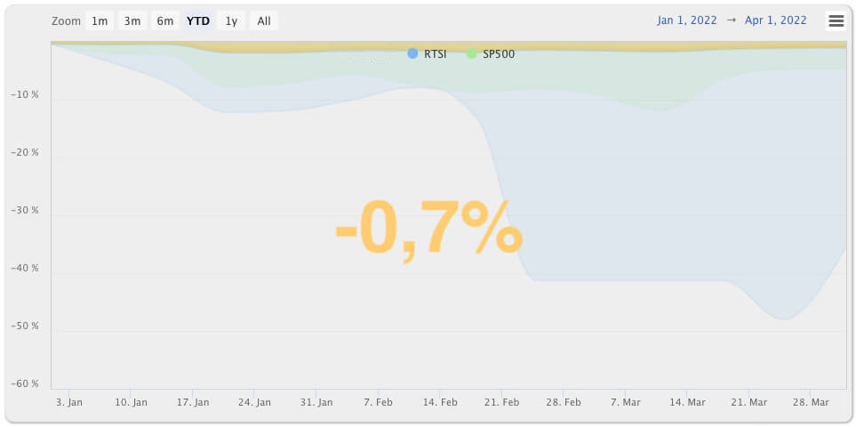Click the 14. Feb axis date label
The image size is (856, 427).
click(x=440, y=402)
